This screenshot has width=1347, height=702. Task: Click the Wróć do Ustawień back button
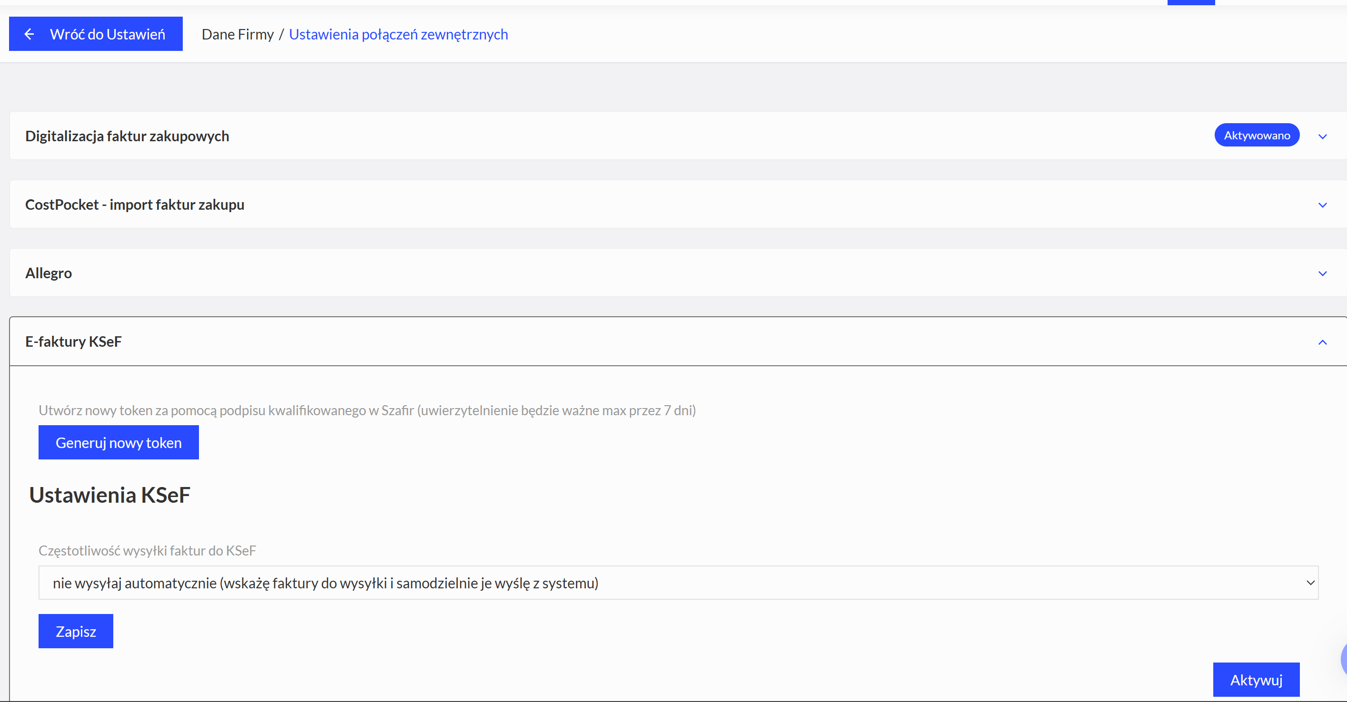click(96, 34)
